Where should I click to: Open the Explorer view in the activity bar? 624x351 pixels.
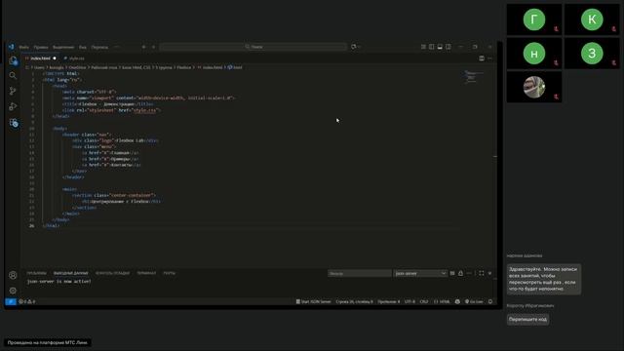pyautogui.click(x=13, y=60)
